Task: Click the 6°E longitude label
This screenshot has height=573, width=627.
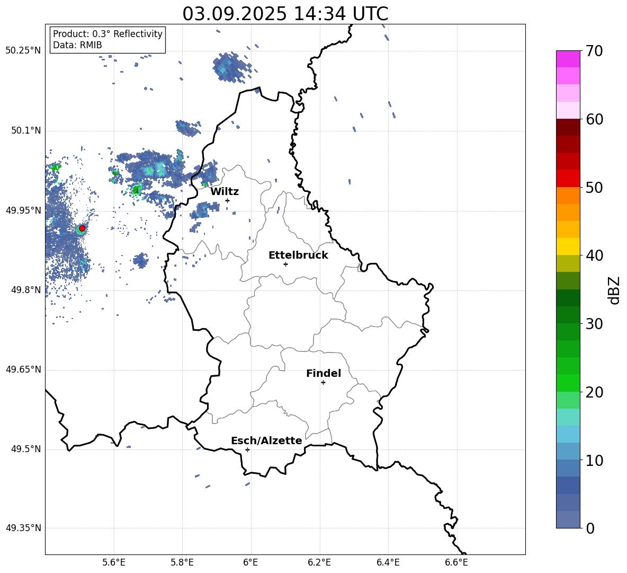Action: [250, 563]
